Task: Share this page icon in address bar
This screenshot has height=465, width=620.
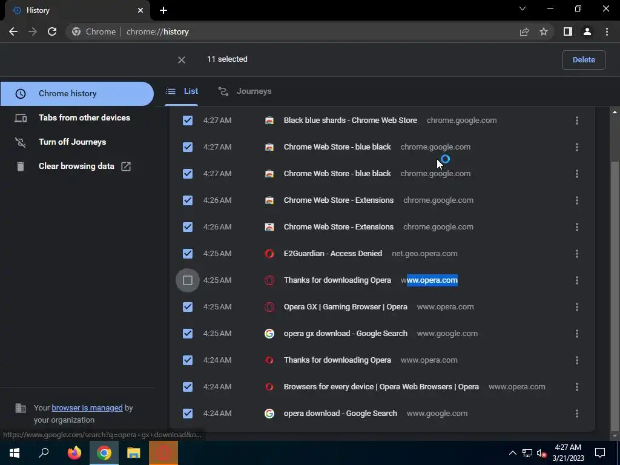Action: click(x=524, y=31)
